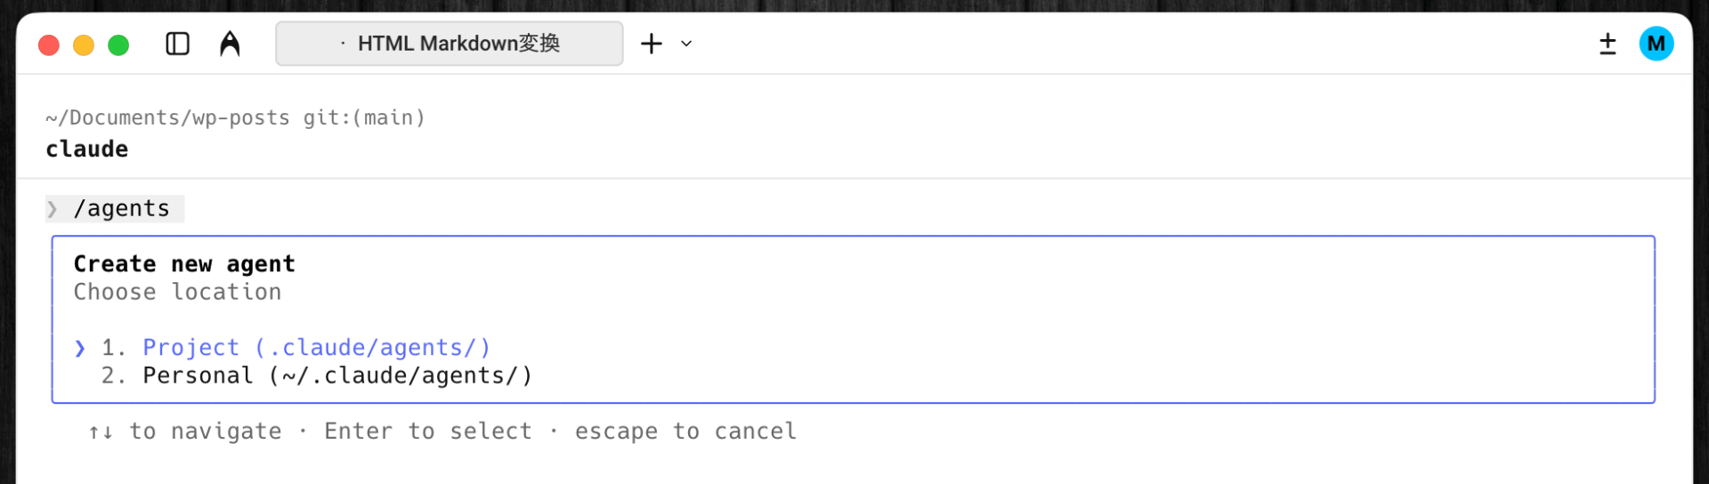Open the blue "M" user avatar

pos(1656,44)
